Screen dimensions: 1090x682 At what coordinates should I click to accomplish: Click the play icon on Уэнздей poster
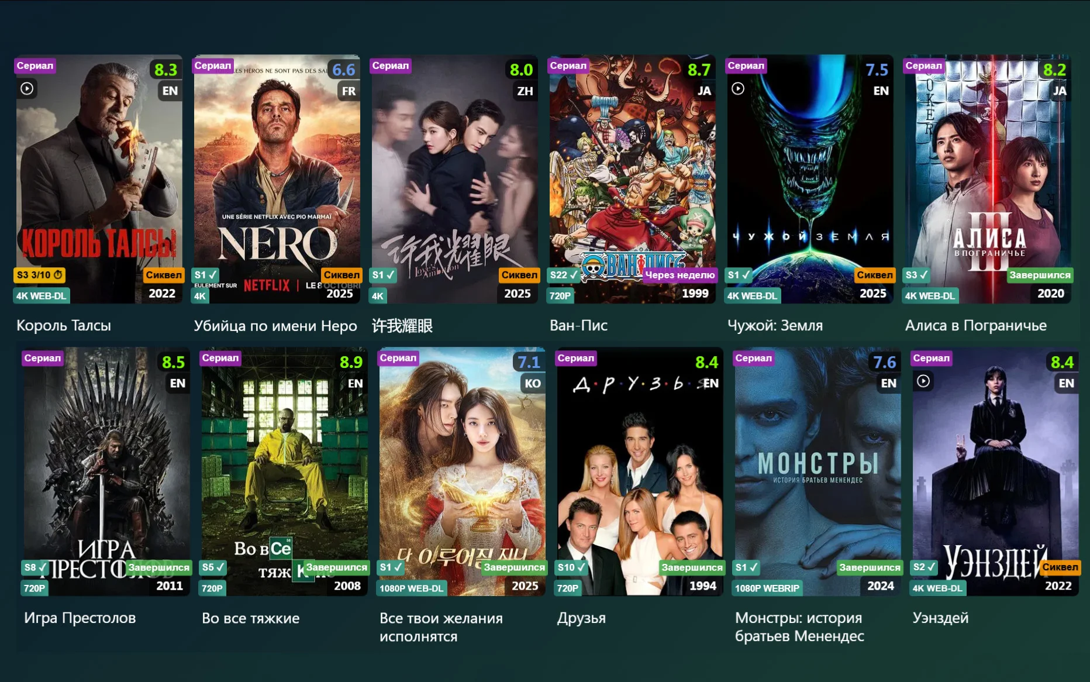pyautogui.click(x=923, y=381)
